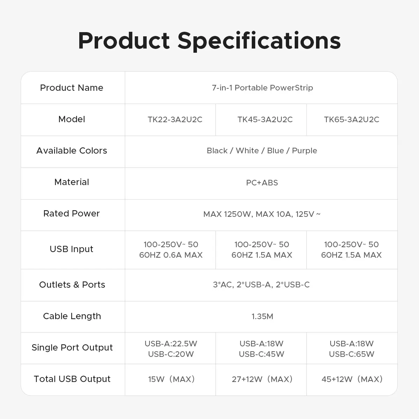Screen dimensions: 419x419
Task: Click the Product Name row label
Action: 72,88
